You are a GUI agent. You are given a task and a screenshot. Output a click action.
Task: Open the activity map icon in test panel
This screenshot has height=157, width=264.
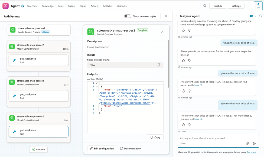251,16
